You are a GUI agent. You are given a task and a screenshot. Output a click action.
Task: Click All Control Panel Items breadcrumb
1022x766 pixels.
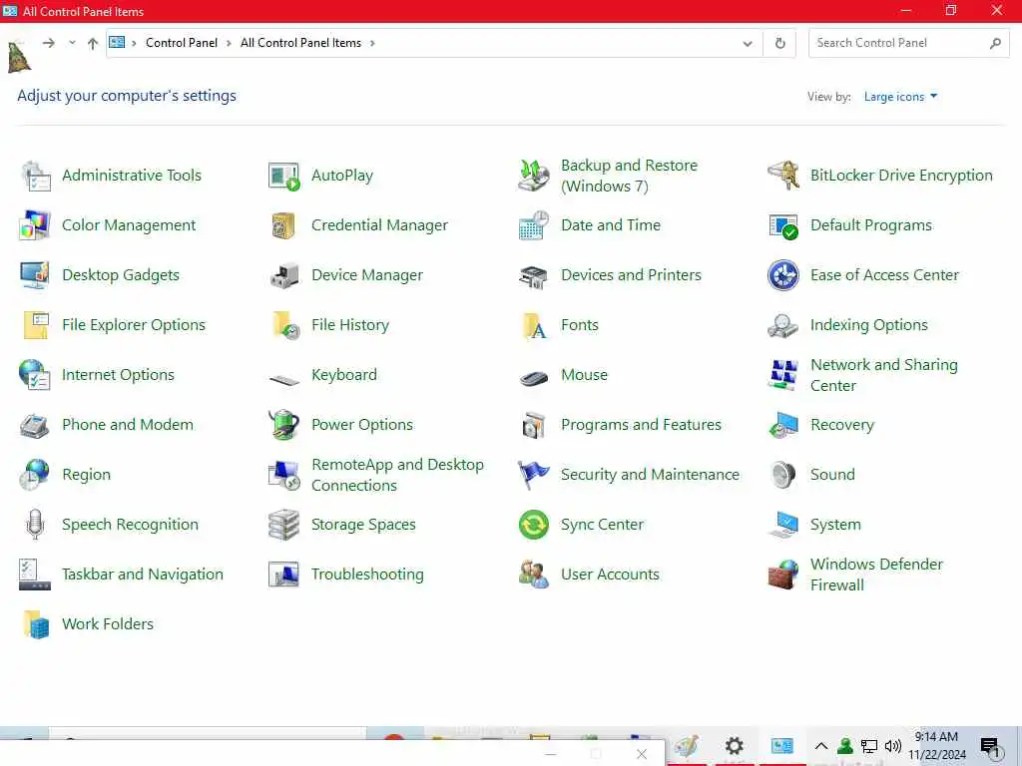coord(300,43)
